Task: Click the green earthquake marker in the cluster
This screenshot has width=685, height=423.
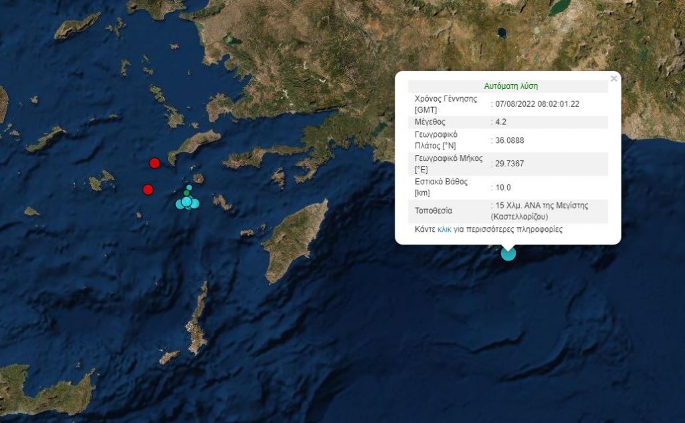Action: [187, 192]
